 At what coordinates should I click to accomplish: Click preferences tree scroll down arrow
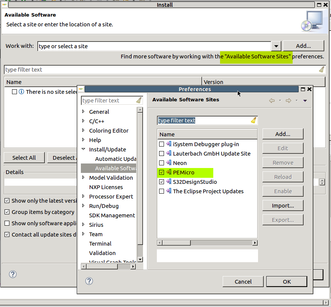point(140,260)
